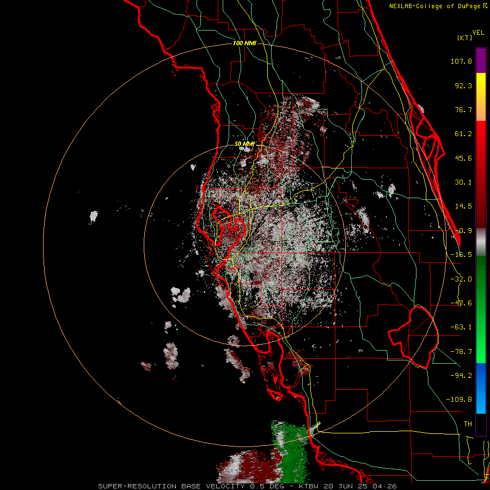The height and width of the screenshot is (490, 490).
Task: Click the -78.7 legend value
Action: [x=461, y=352]
